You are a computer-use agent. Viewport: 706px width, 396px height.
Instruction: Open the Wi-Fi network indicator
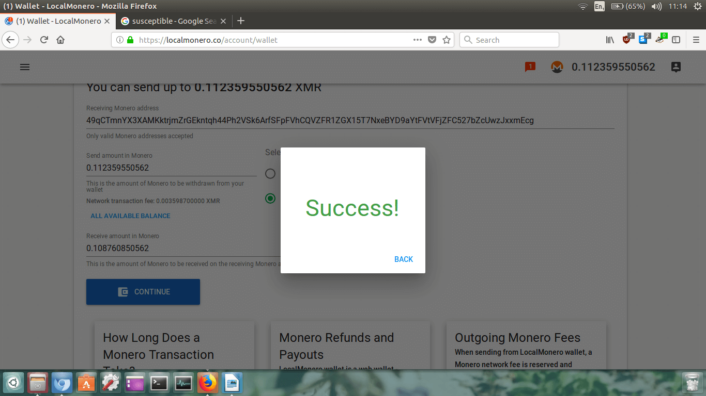(x=582, y=6)
